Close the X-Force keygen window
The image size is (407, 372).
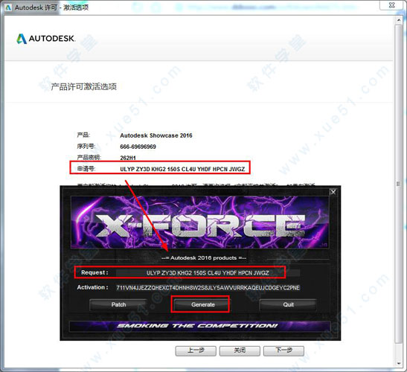(333, 192)
